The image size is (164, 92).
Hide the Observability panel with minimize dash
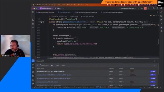[157, 61]
